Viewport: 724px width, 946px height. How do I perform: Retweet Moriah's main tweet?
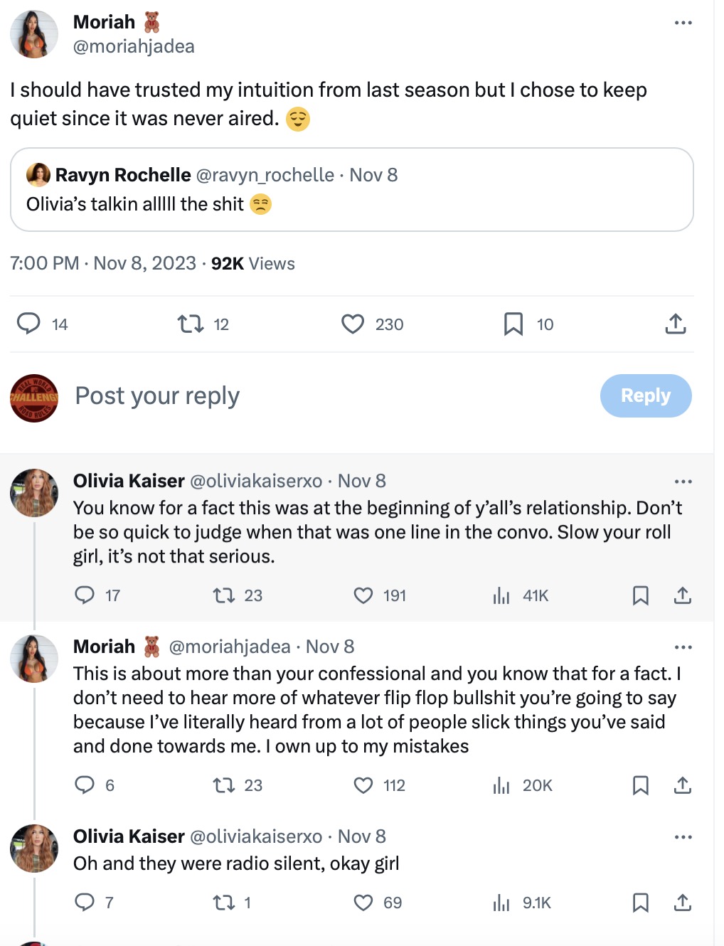[190, 324]
